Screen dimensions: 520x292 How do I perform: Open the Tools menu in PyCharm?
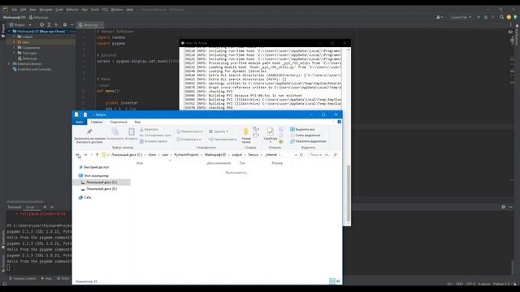pos(95,10)
